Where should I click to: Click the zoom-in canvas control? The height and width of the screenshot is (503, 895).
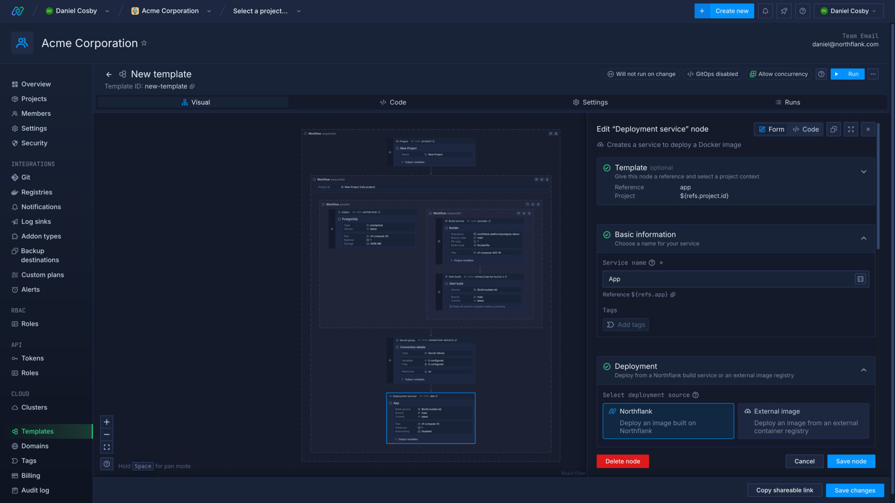[x=106, y=422]
